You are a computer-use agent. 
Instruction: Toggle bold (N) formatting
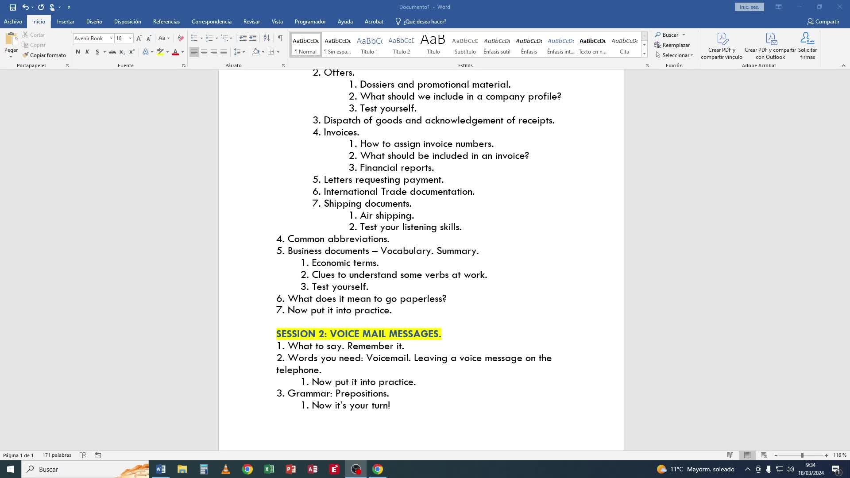click(x=78, y=52)
